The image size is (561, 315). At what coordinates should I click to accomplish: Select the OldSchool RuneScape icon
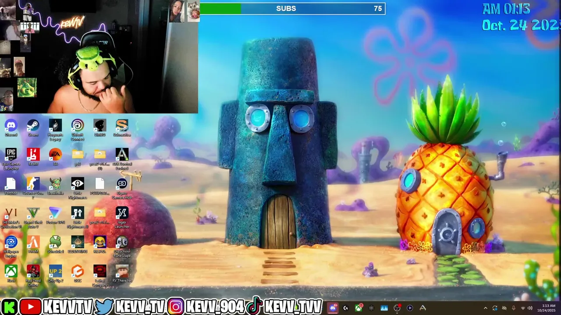(x=122, y=247)
